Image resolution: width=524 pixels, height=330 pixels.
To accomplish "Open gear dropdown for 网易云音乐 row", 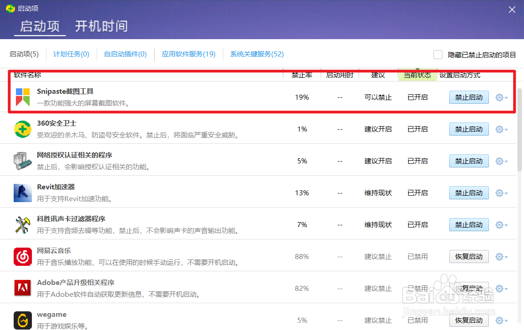I will (501, 257).
